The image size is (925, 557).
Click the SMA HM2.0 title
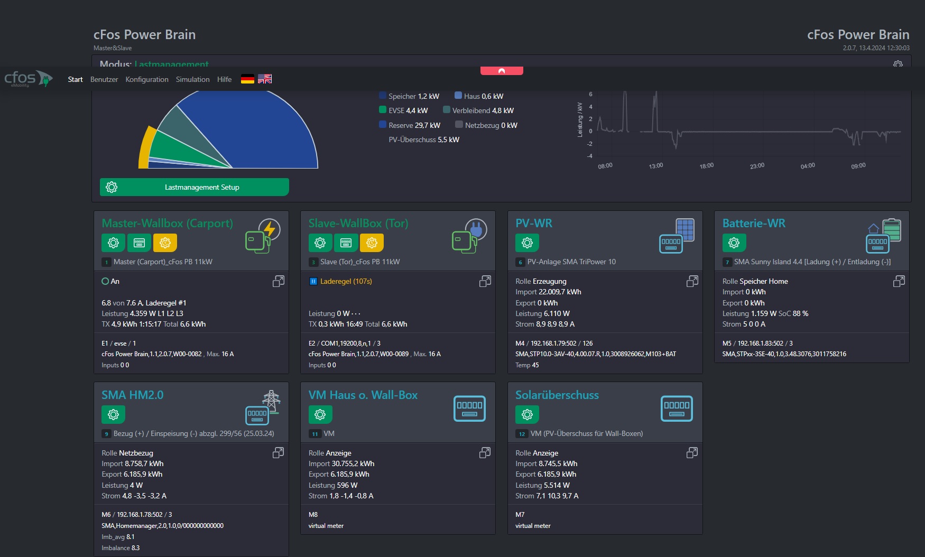click(x=133, y=395)
